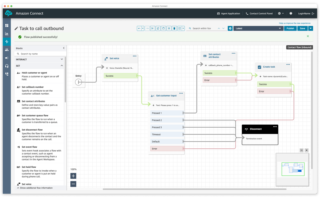Click the Publish button

pyautogui.click(x=290, y=28)
